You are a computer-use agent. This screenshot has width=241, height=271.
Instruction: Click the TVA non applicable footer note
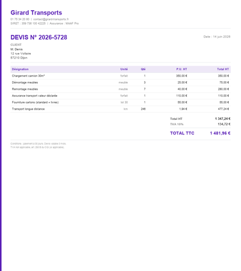tap(37, 148)
